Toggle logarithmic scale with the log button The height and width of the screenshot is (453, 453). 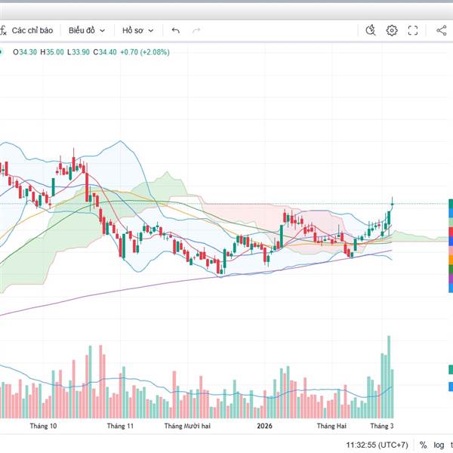point(439,445)
